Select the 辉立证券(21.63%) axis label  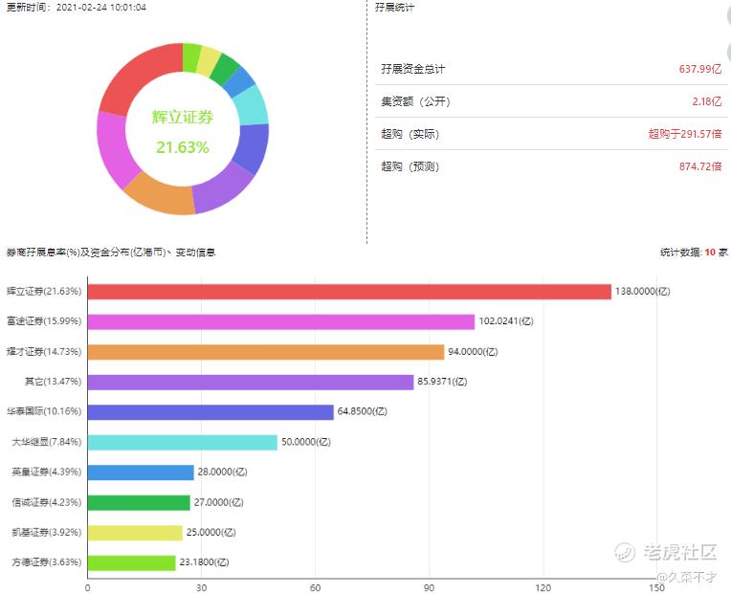tap(44, 291)
